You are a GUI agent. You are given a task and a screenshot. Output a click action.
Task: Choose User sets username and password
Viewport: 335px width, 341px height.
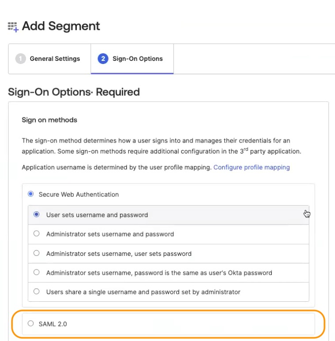tap(37, 215)
